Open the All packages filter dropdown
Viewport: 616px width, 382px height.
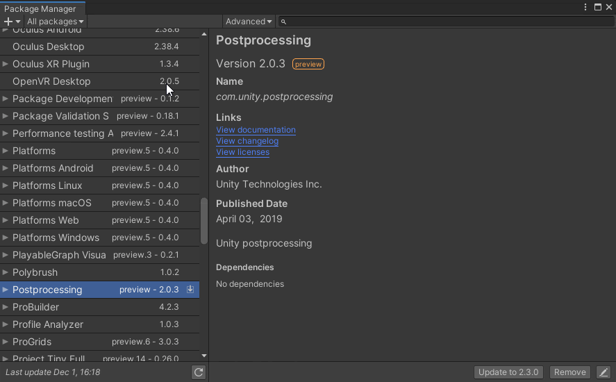click(x=56, y=22)
